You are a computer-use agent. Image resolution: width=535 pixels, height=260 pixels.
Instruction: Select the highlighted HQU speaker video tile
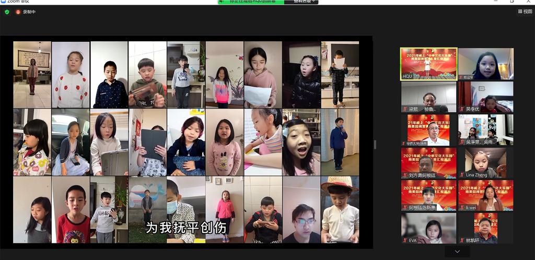click(x=428, y=64)
